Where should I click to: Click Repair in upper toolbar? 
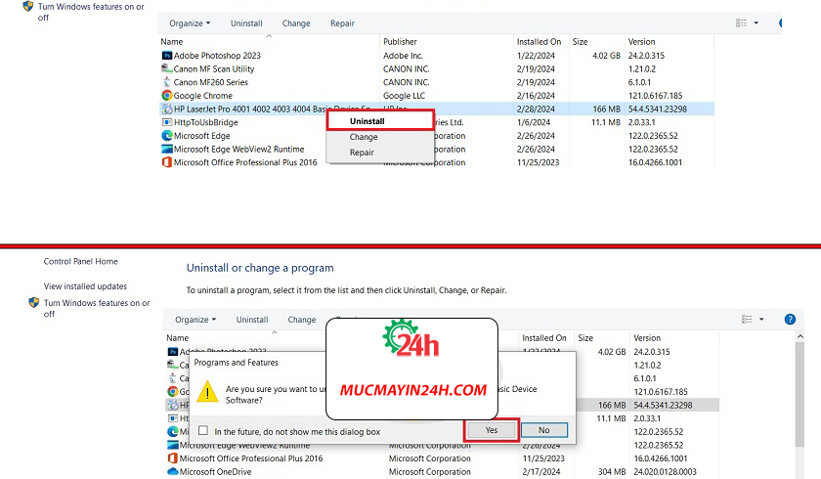pos(342,23)
